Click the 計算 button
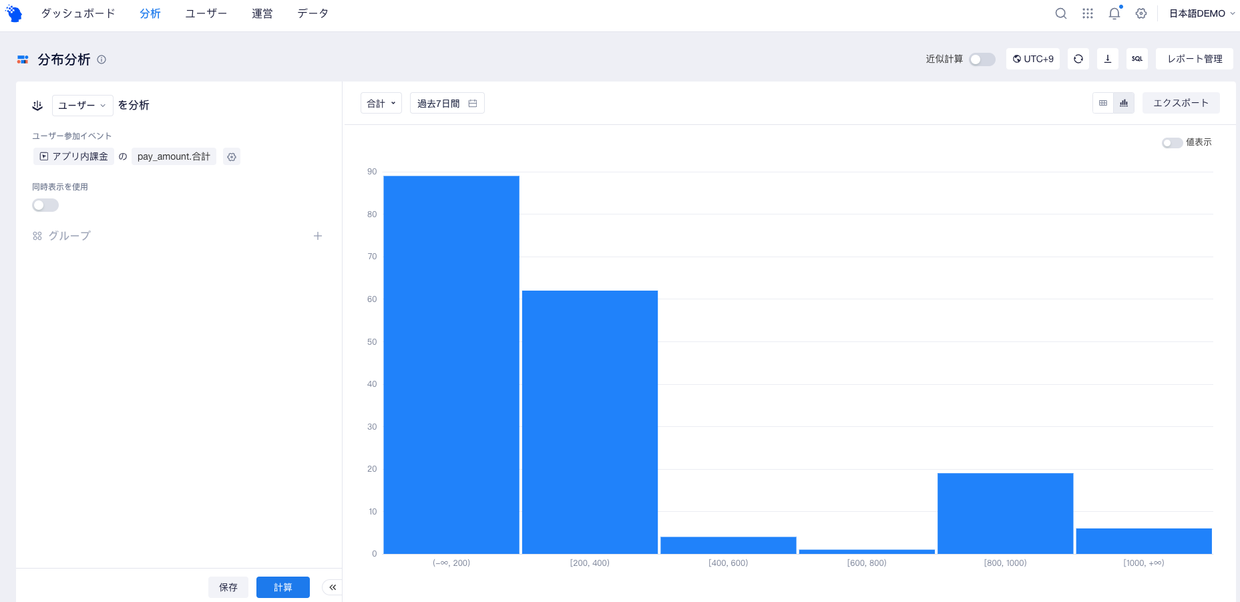Screen dimensions: 1240x602 pyautogui.click(x=283, y=587)
